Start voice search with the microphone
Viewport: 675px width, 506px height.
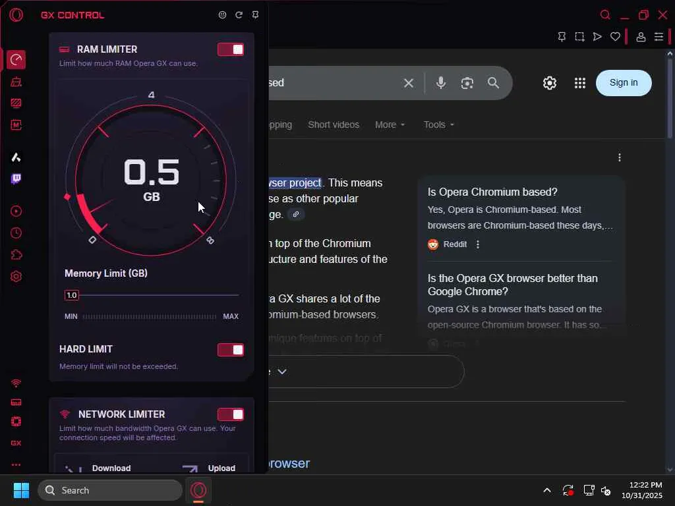pyautogui.click(x=441, y=82)
